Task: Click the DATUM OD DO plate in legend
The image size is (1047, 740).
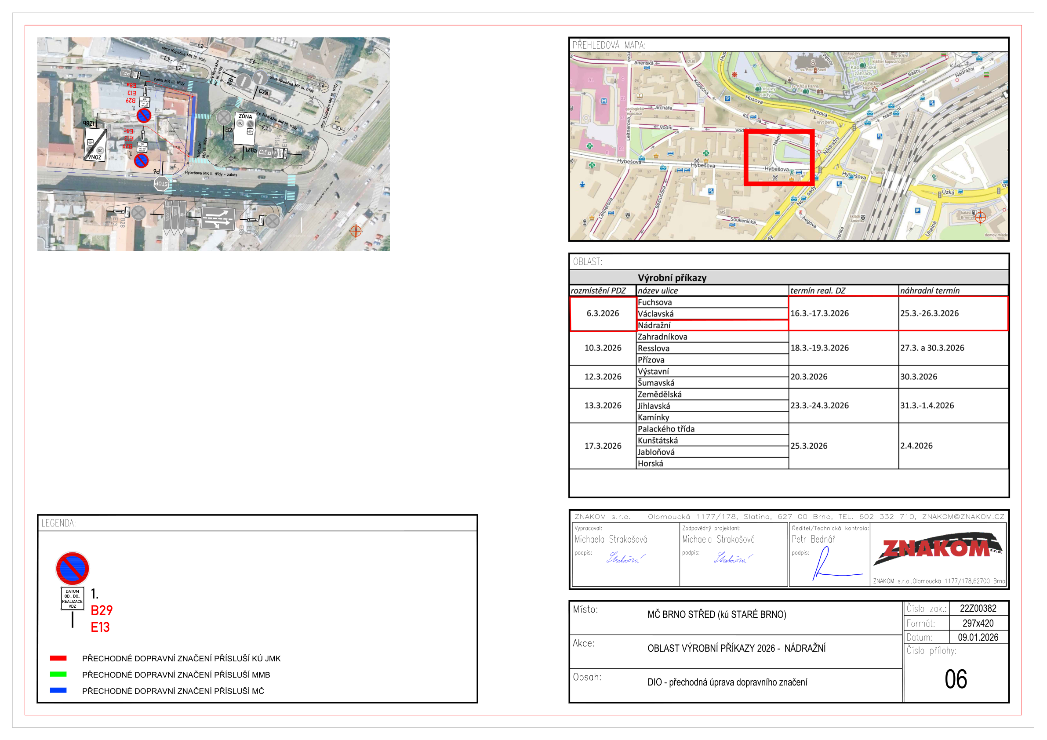Action: coord(73,599)
